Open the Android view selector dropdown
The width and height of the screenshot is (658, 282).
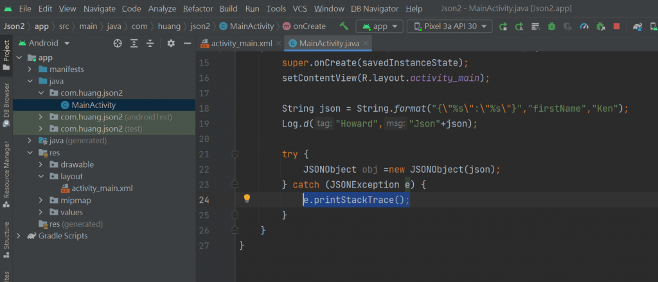point(44,43)
